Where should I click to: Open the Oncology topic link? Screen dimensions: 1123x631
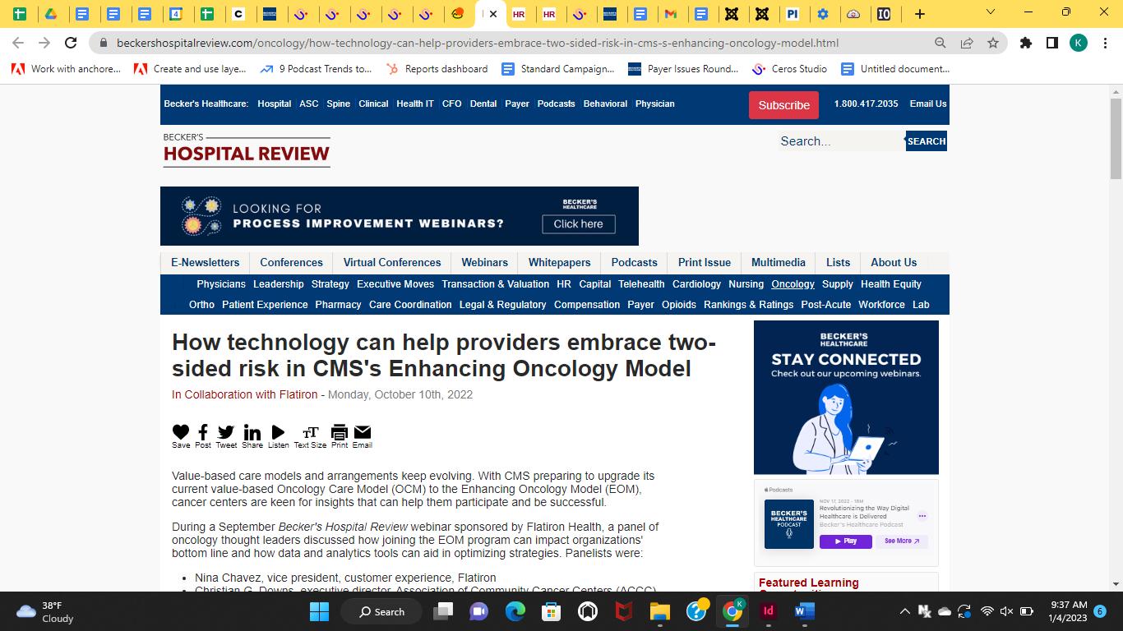pos(793,284)
